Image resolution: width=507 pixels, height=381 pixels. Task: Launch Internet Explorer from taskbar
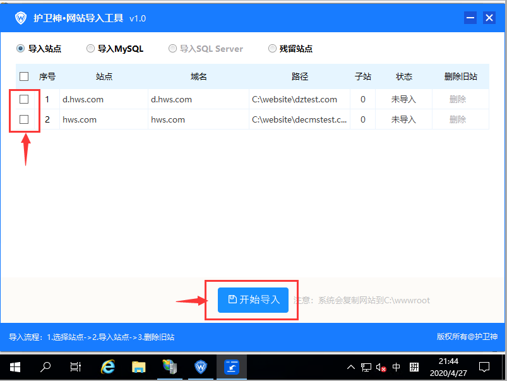[x=108, y=366]
